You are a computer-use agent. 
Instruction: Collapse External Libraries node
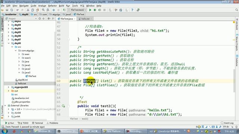[5, 106]
